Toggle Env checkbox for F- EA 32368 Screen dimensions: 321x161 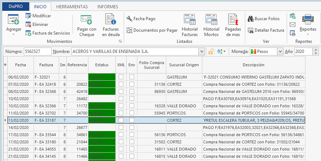point(132,91)
